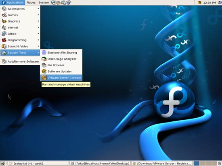Close the Applications menu via its label
Screen dimensions: 222x166
click(15, 2)
